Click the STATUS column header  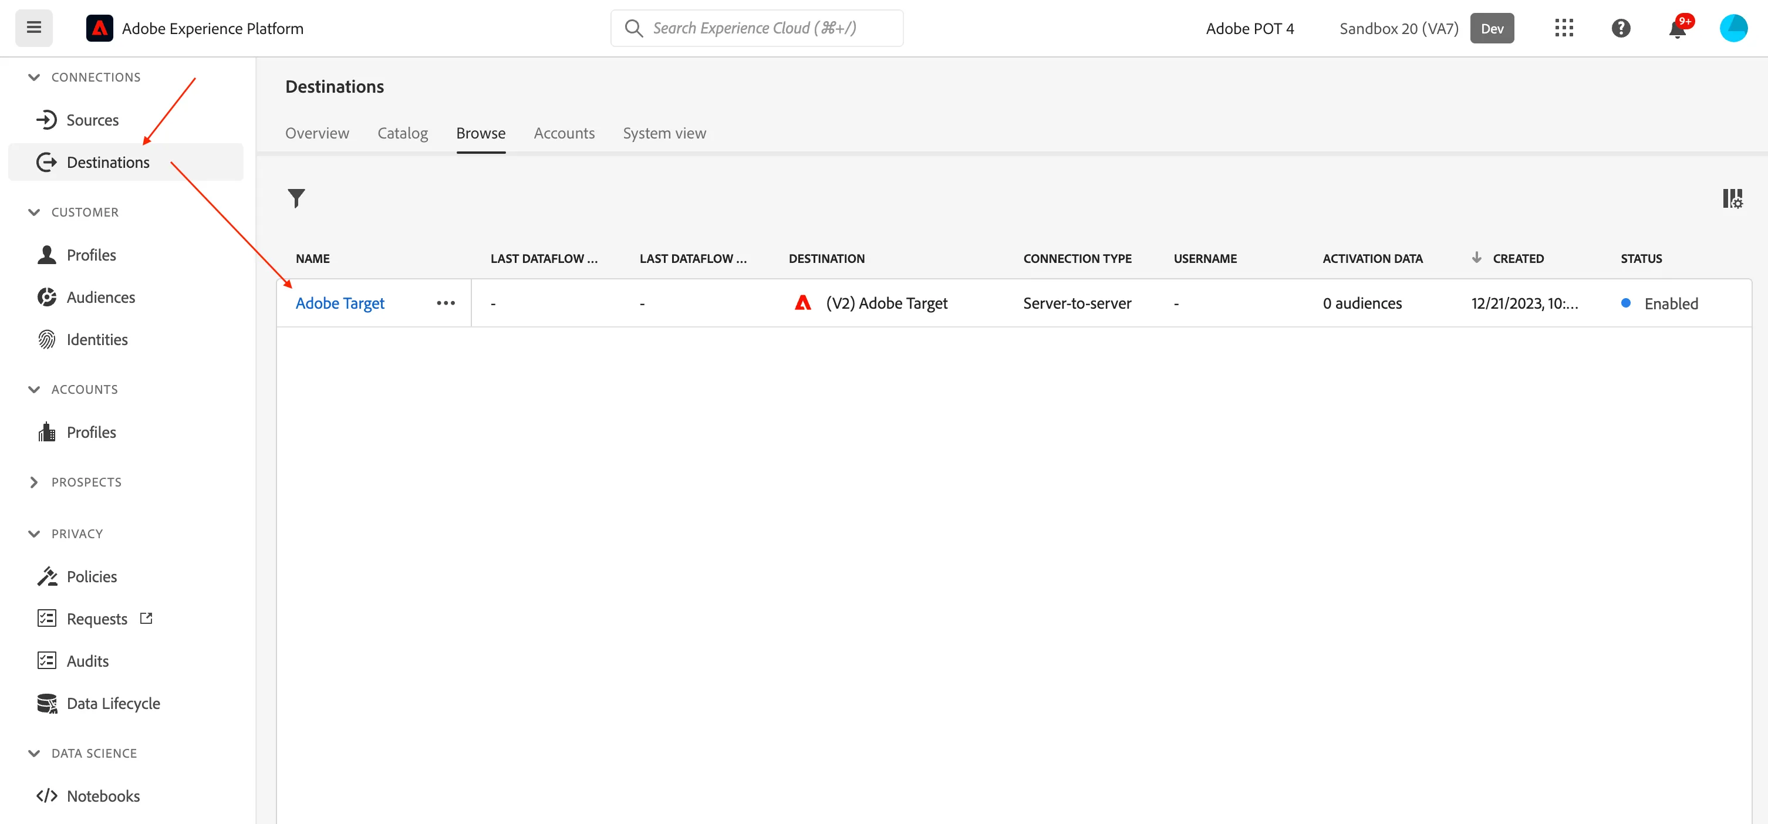pos(1641,259)
